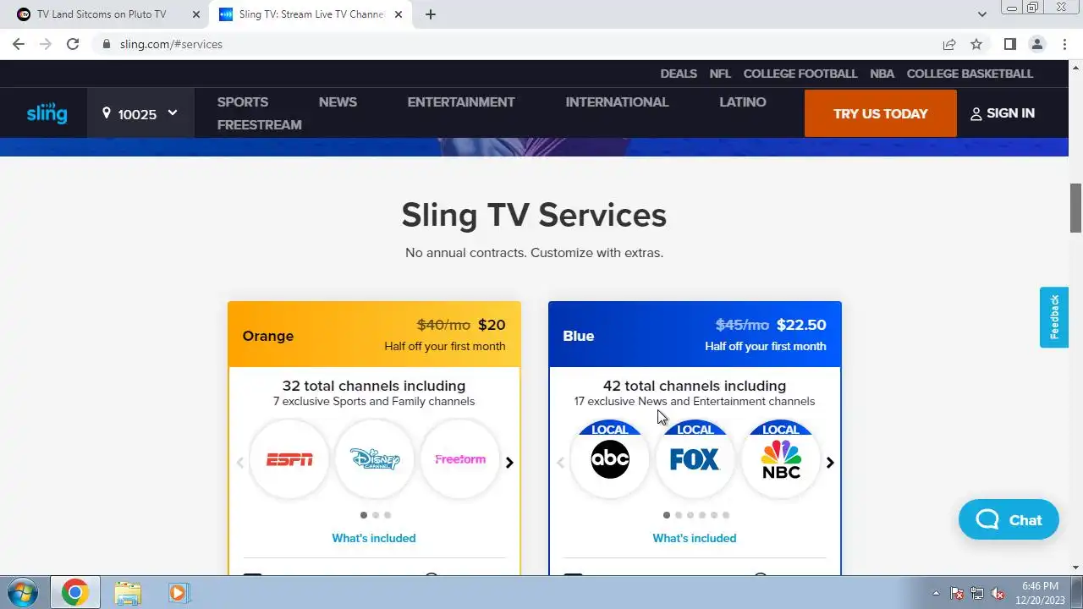1083x609 pixels.
Task: Select second dot of Blue carousel
Action: point(679,515)
